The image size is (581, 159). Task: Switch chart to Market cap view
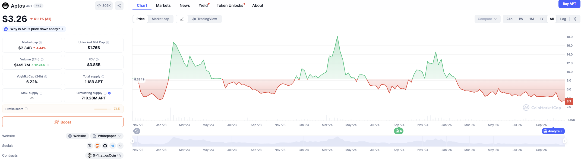pos(160,19)
